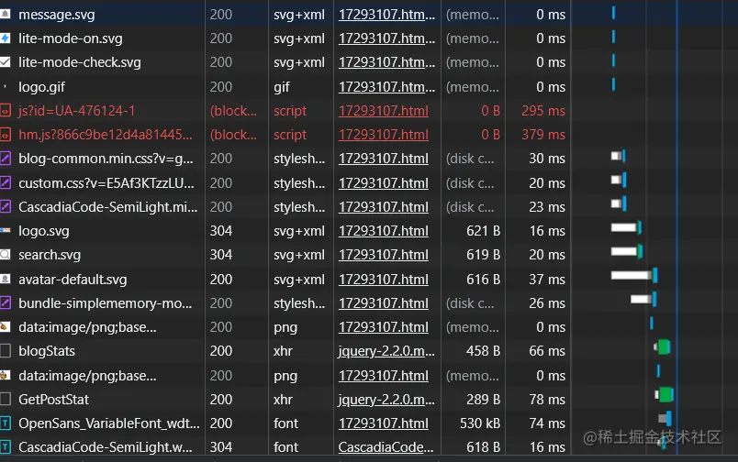This screenshot has width=738, height=462.
Task: Click the stylesheet icon beside blog-common.min.css
Action: [6, 159]
